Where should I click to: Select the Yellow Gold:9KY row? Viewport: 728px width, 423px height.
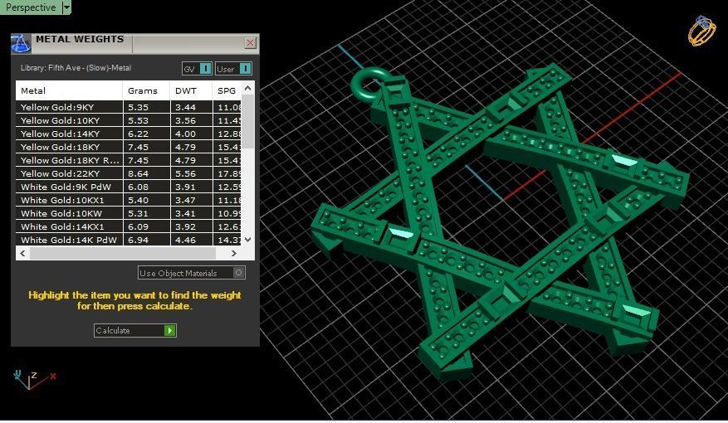tap(129, 107)
